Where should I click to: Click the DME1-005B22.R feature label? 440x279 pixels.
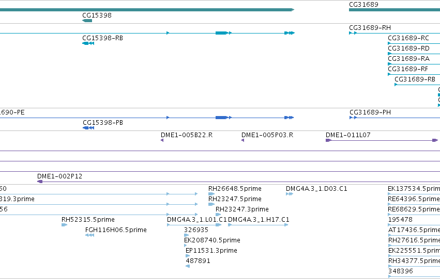pyautogui.click(x=187, y=135)
